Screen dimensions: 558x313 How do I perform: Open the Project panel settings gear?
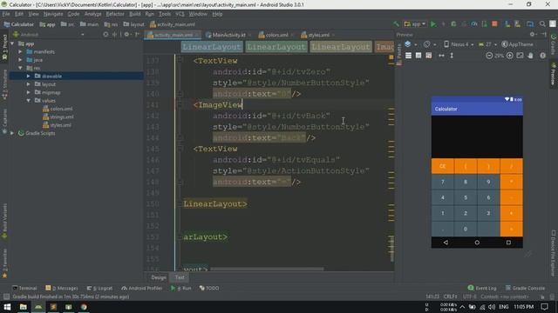(126, 35)
